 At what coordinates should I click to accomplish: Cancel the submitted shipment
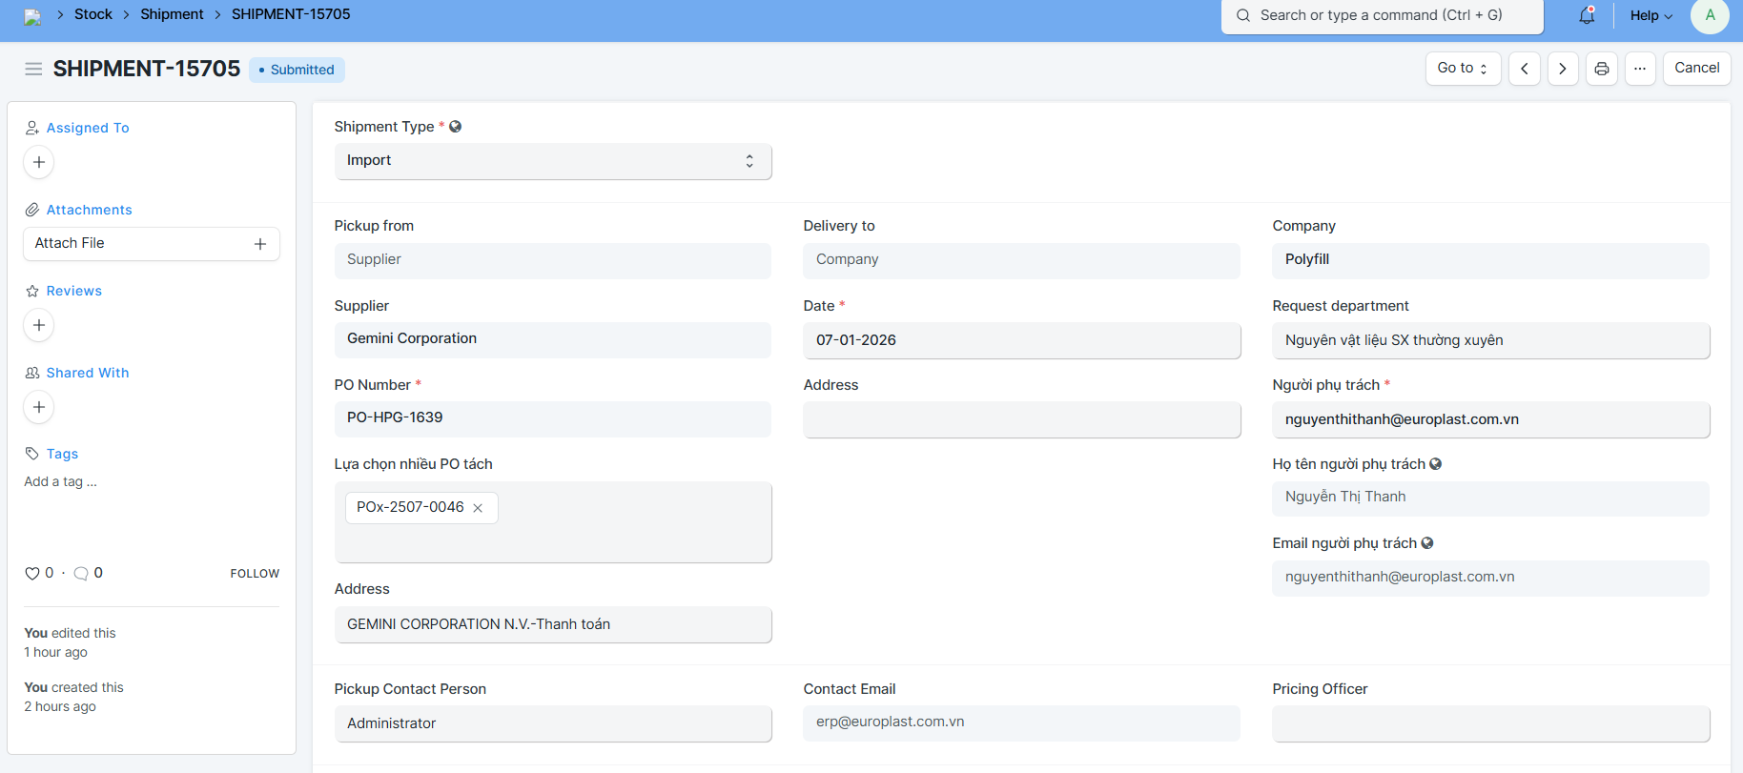(x=1696, y=69)
